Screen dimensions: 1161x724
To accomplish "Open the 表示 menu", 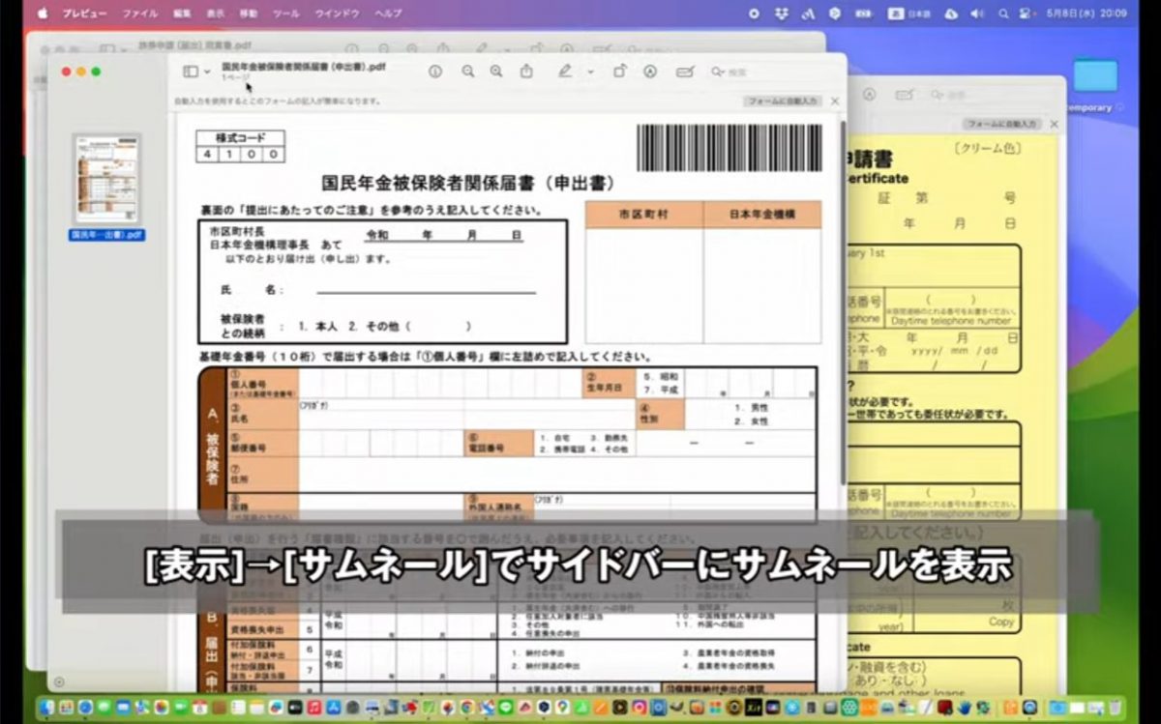I will (x=215, y=14).
